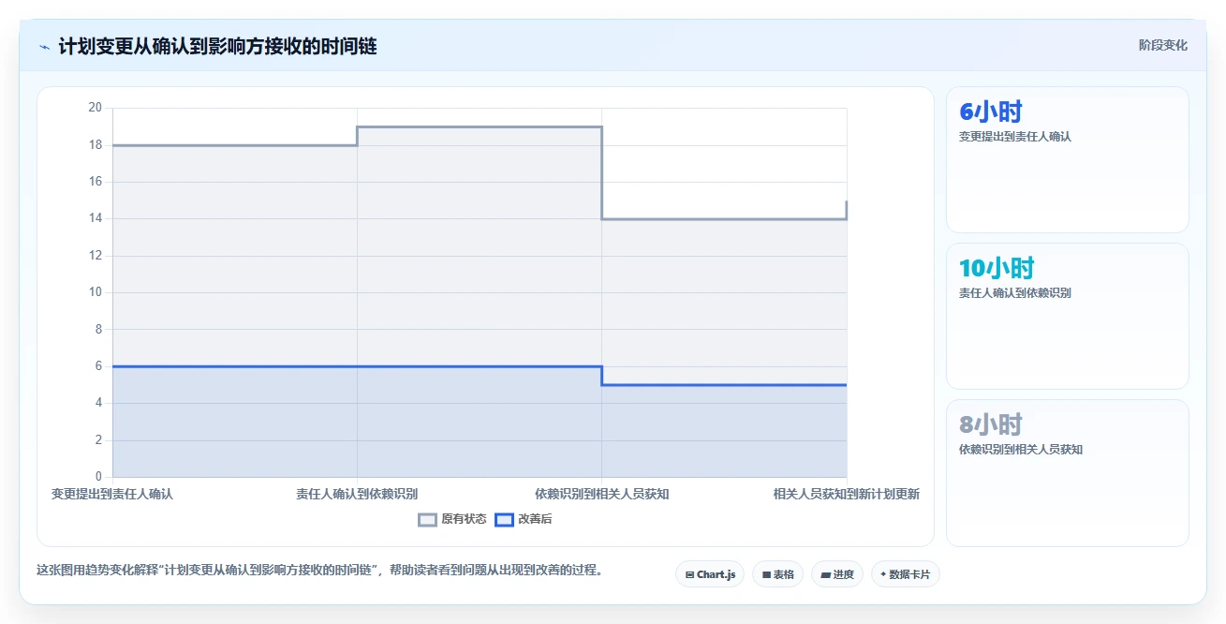Click the y-axis value 10
1226x624 pixels.
[95, 292]
